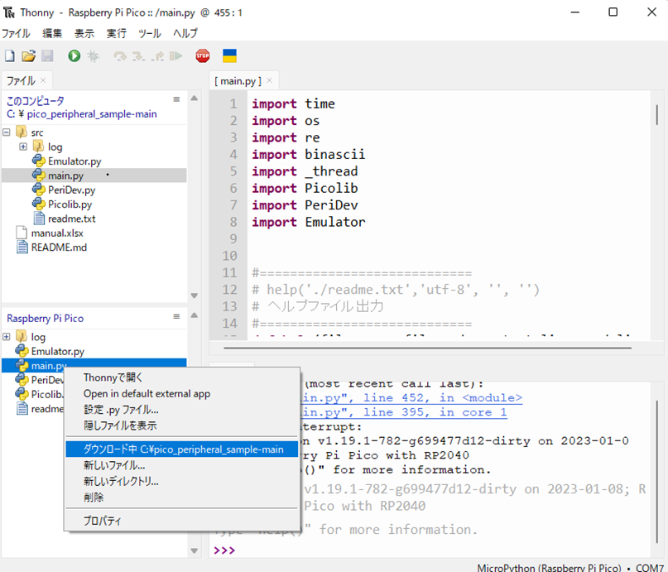Select プロパティ in the context menu
The width and height of the screenshot is (668, 572).
[x=102, y=521]
